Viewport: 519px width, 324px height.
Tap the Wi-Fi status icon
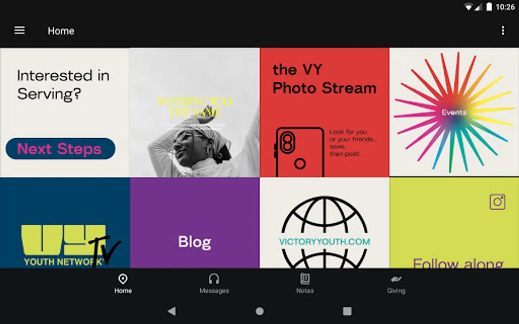pyautogui.click(x=469, y=7)
